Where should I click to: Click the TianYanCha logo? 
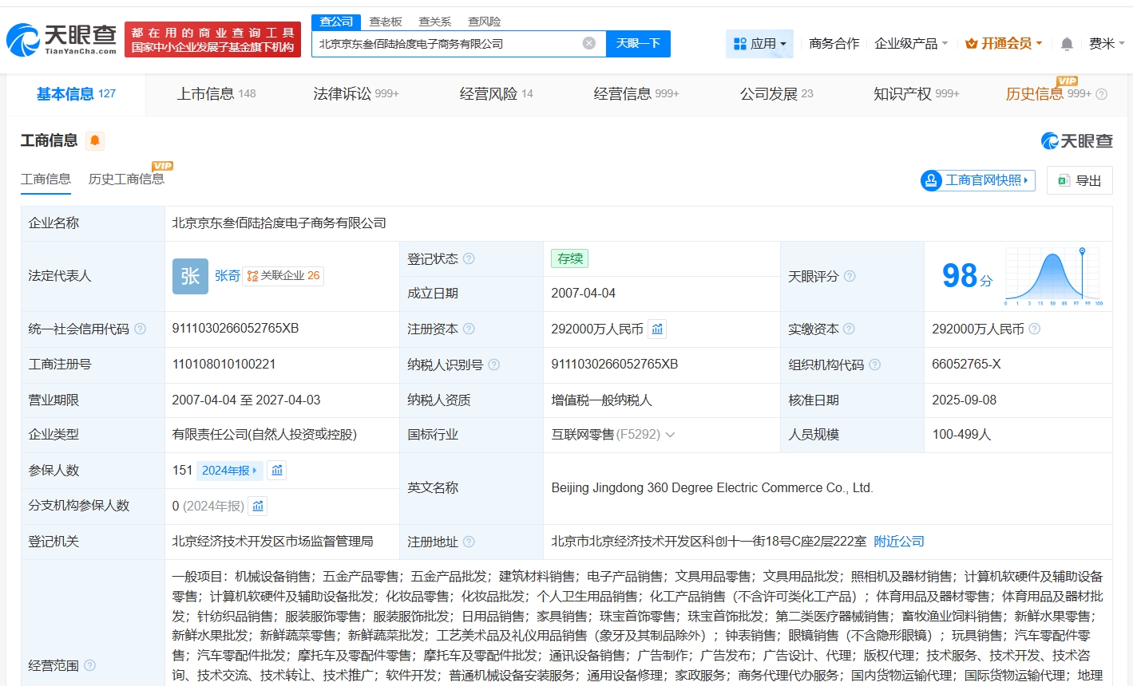pos(61,39)
